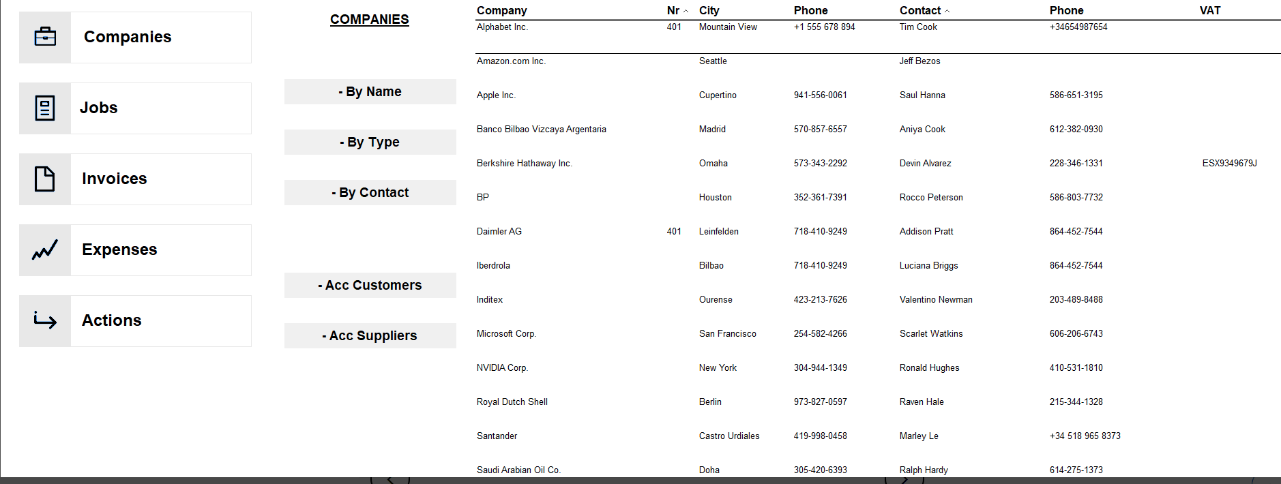Click the Companies briefcase icon
The image size is (1281, 484).
pos(45,37)
